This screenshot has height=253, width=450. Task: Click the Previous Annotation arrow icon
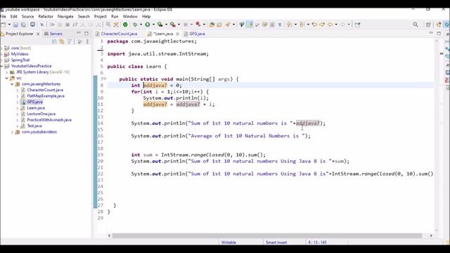coord(302,25)
